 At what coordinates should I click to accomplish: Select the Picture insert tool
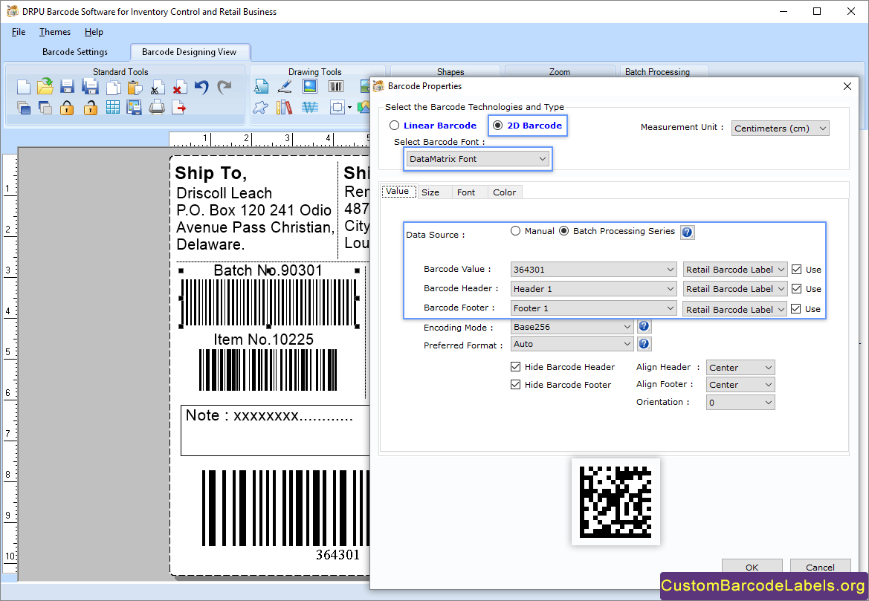[x=310, y=86]
